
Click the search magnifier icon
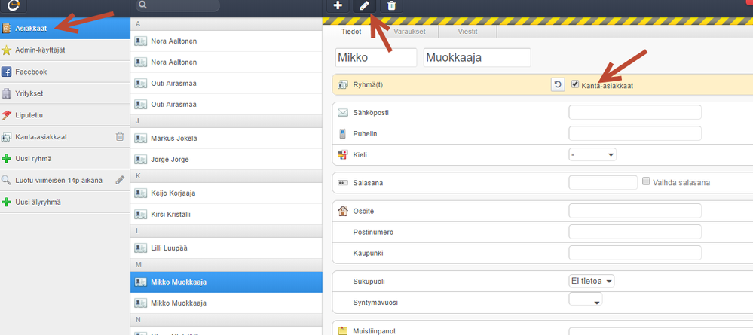(x=143, y=5)
